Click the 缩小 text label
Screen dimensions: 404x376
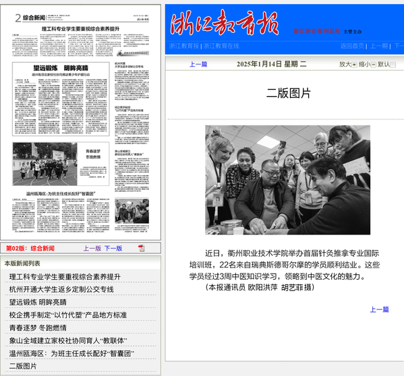click(365, 64)
